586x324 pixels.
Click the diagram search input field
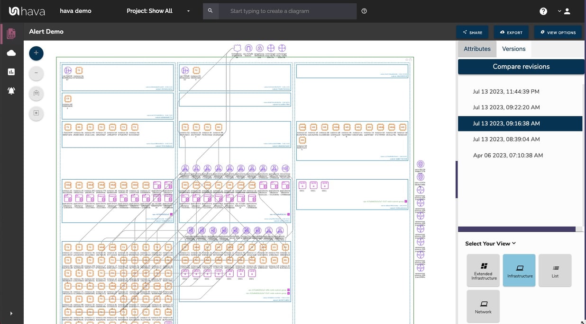(284, 10)
